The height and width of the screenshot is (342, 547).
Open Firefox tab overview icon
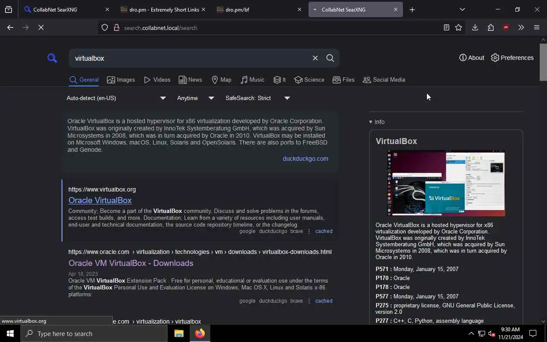9,9
